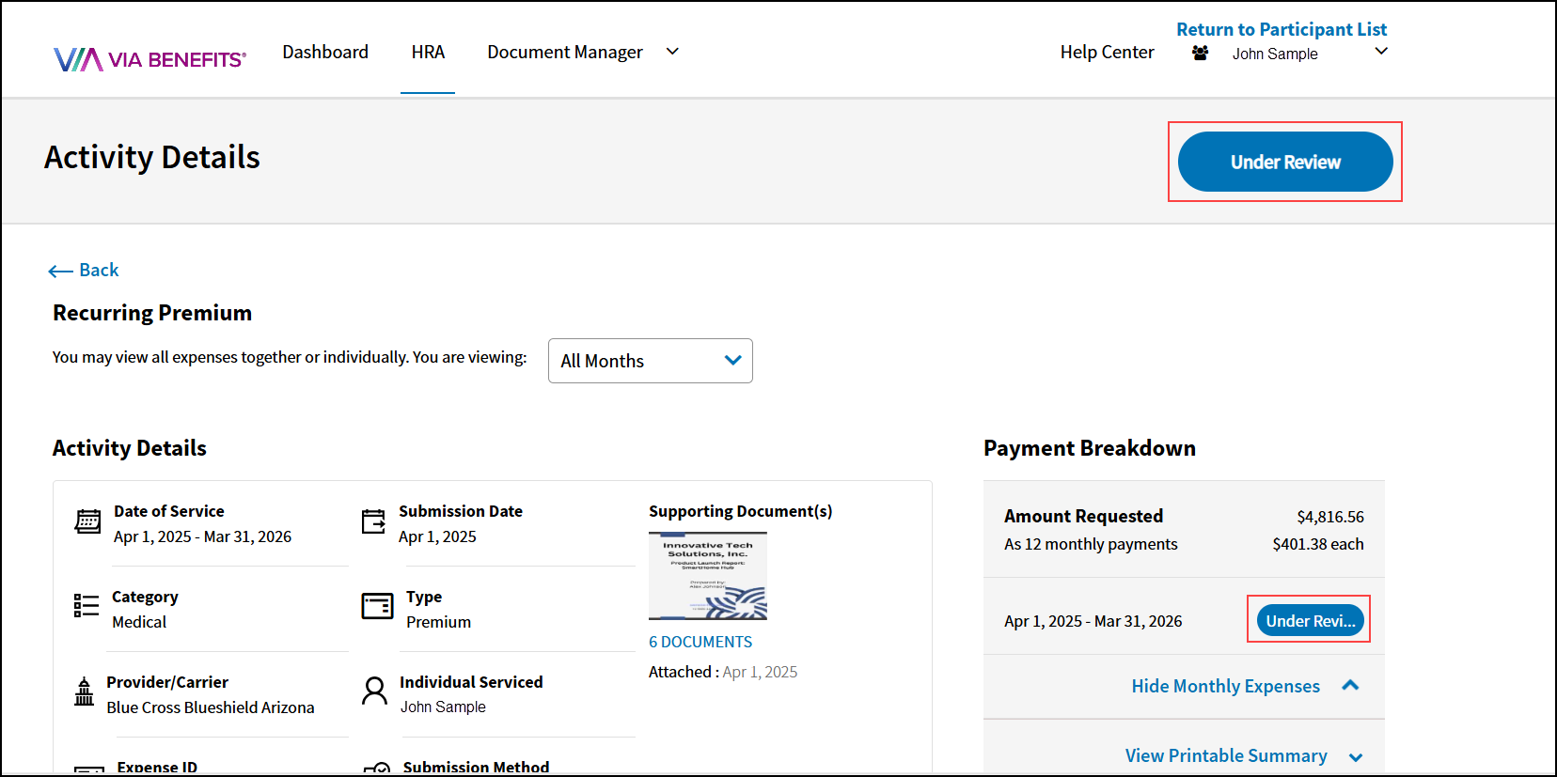This screenshot has height=777, width=1557.
Task: Click the Payment Breakdown heading
Action: pyautogui.click(x=1090, y=448)
